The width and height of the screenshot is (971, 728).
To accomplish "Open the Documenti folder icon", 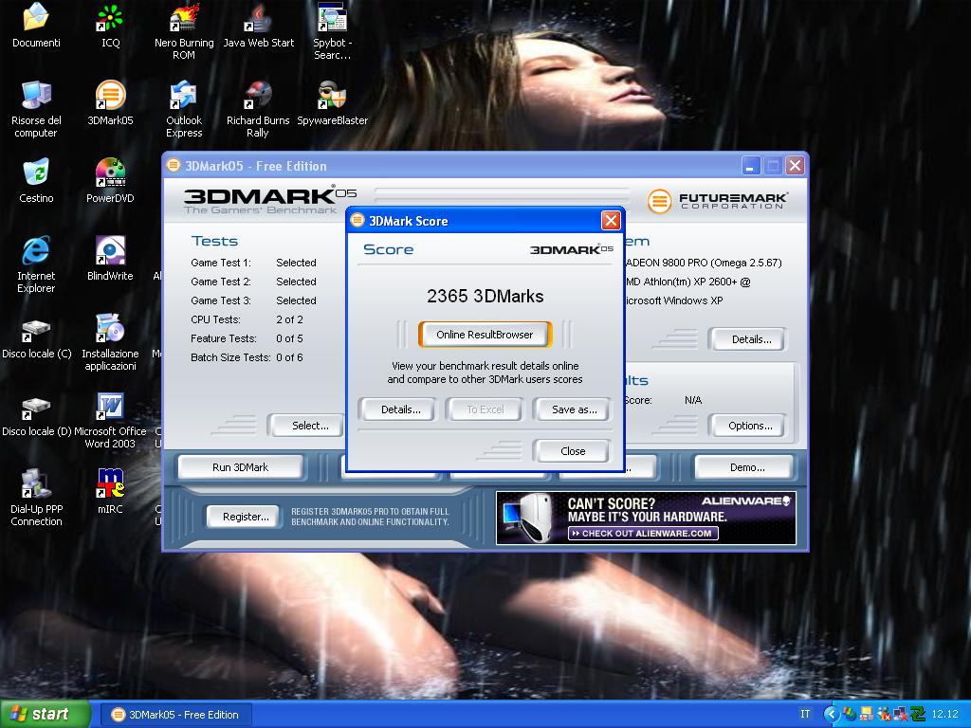I will point(36,26).
